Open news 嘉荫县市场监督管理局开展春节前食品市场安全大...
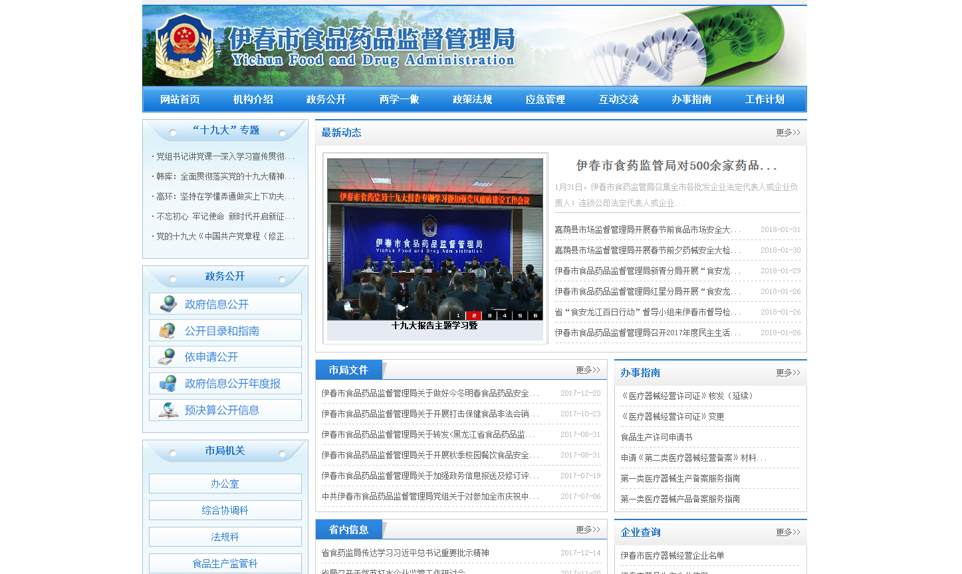962x574 pixels. [x=648, y=229]
